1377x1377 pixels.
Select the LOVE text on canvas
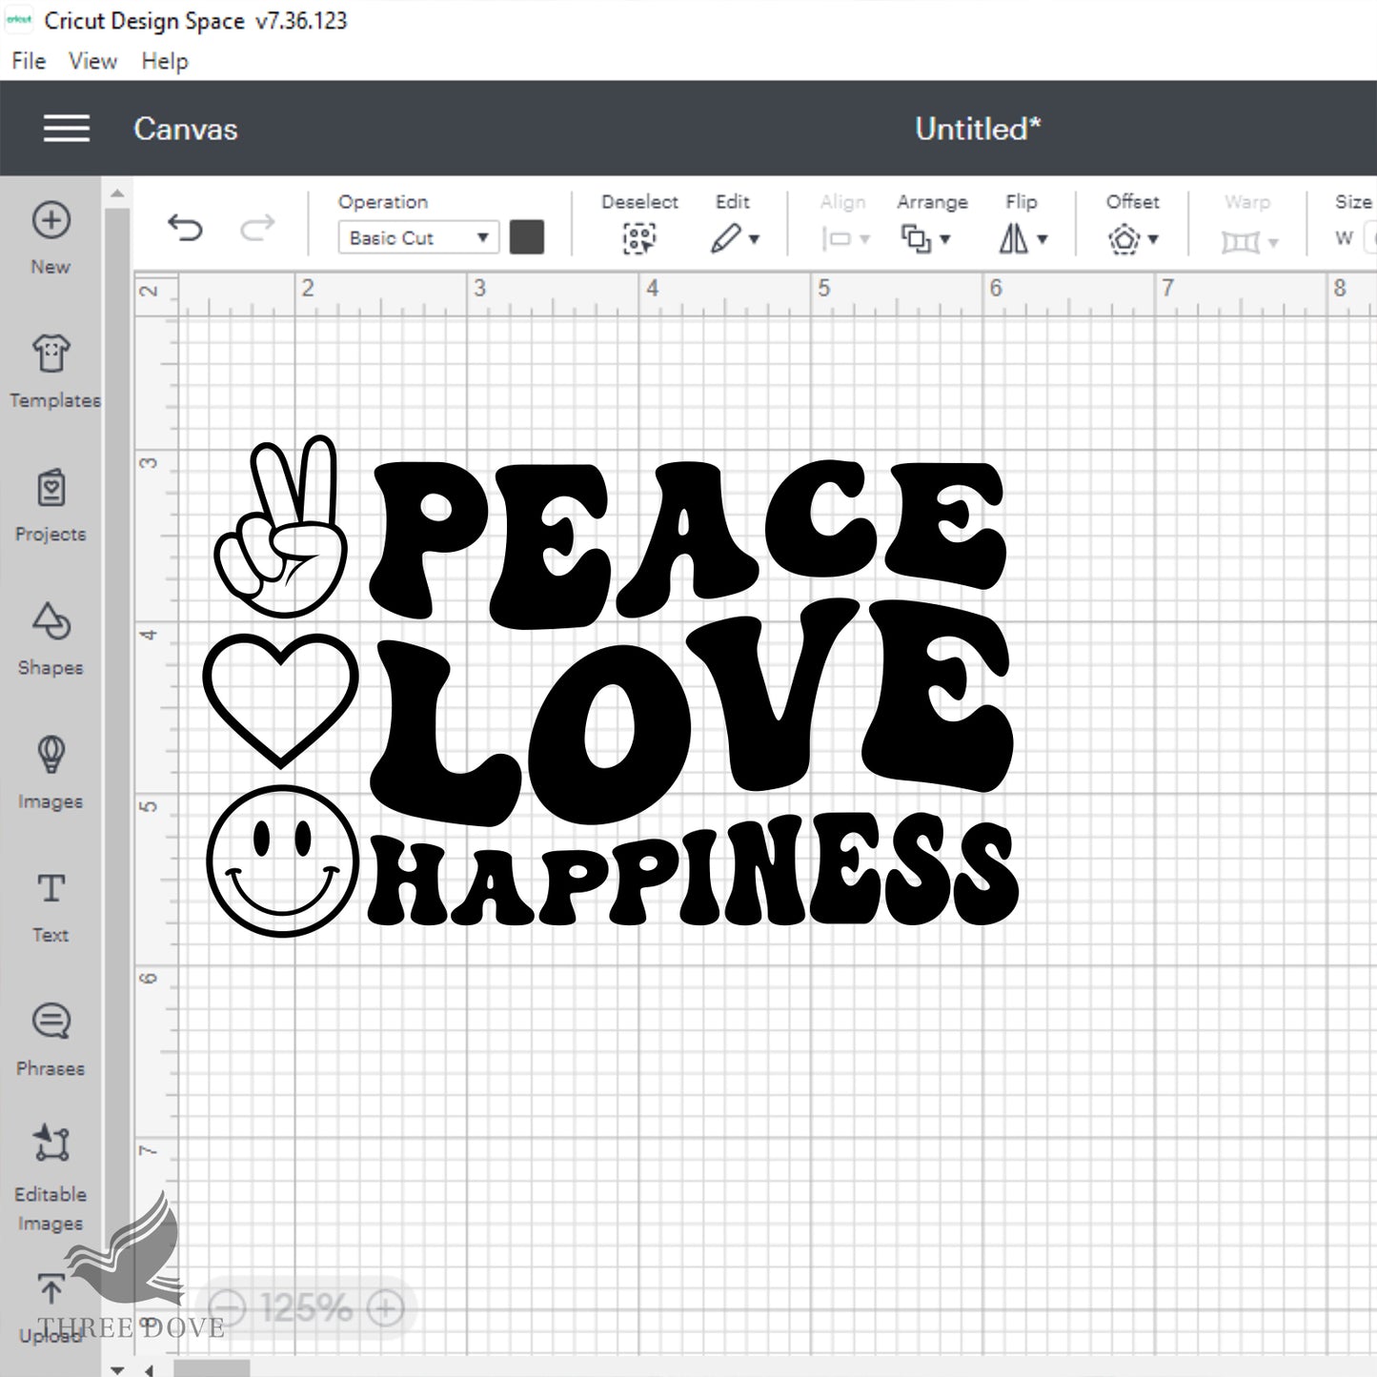pyautogui.click(x=691, y=713)
